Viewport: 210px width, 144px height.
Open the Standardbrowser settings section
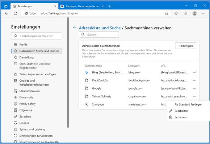(37, 91)
